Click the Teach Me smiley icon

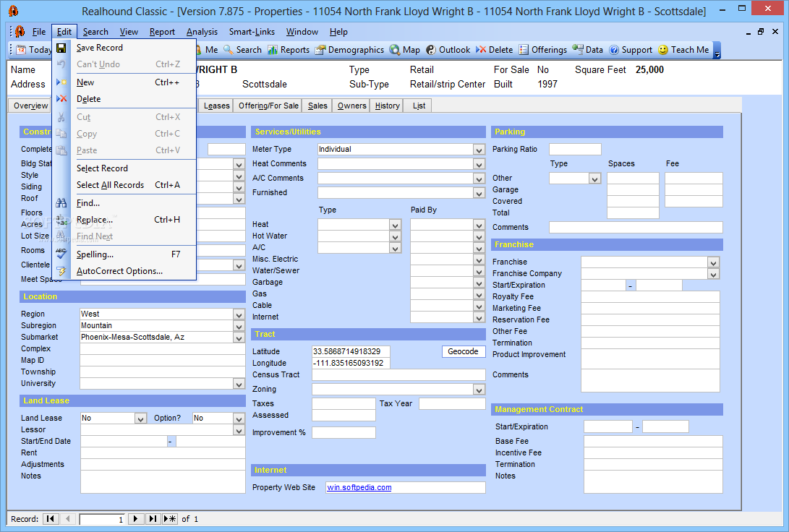click(x=663, y=50)
